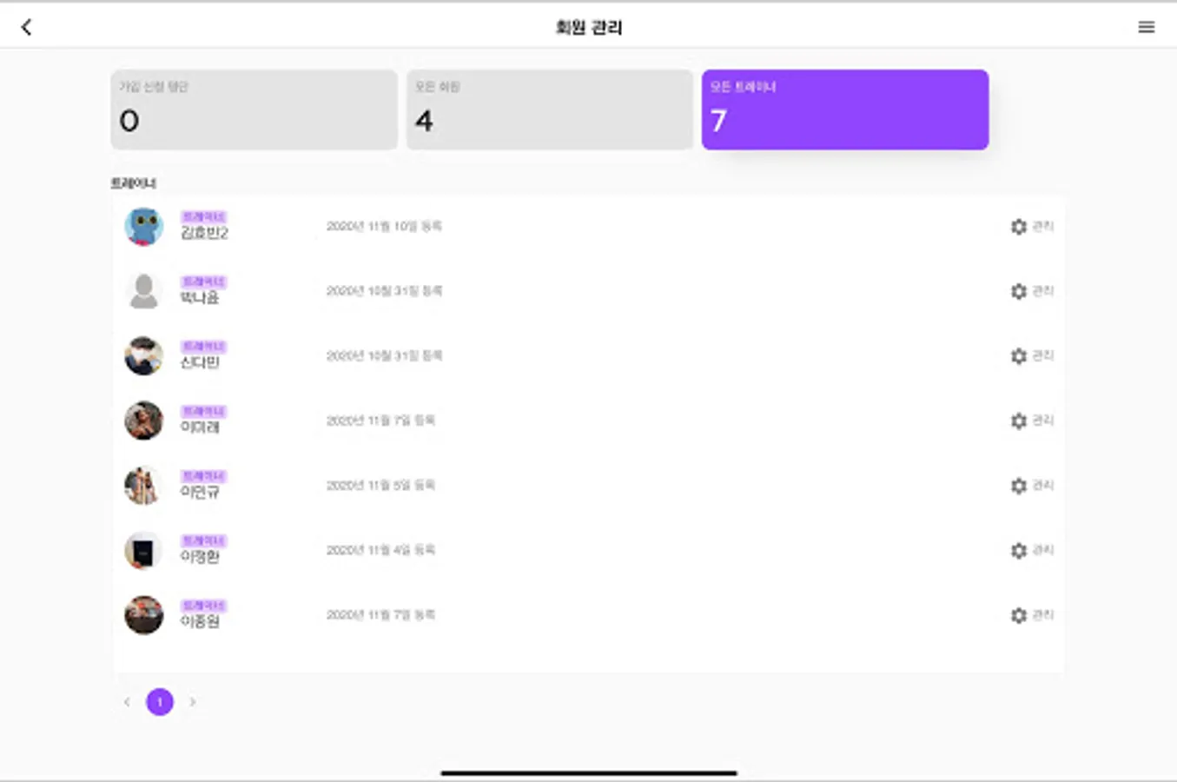Click the gray default silhouette avatar
This screenshot has height=782, width=1177.
point(143,291)
